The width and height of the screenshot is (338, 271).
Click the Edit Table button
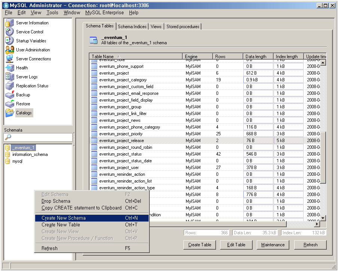tap(236, 245)
